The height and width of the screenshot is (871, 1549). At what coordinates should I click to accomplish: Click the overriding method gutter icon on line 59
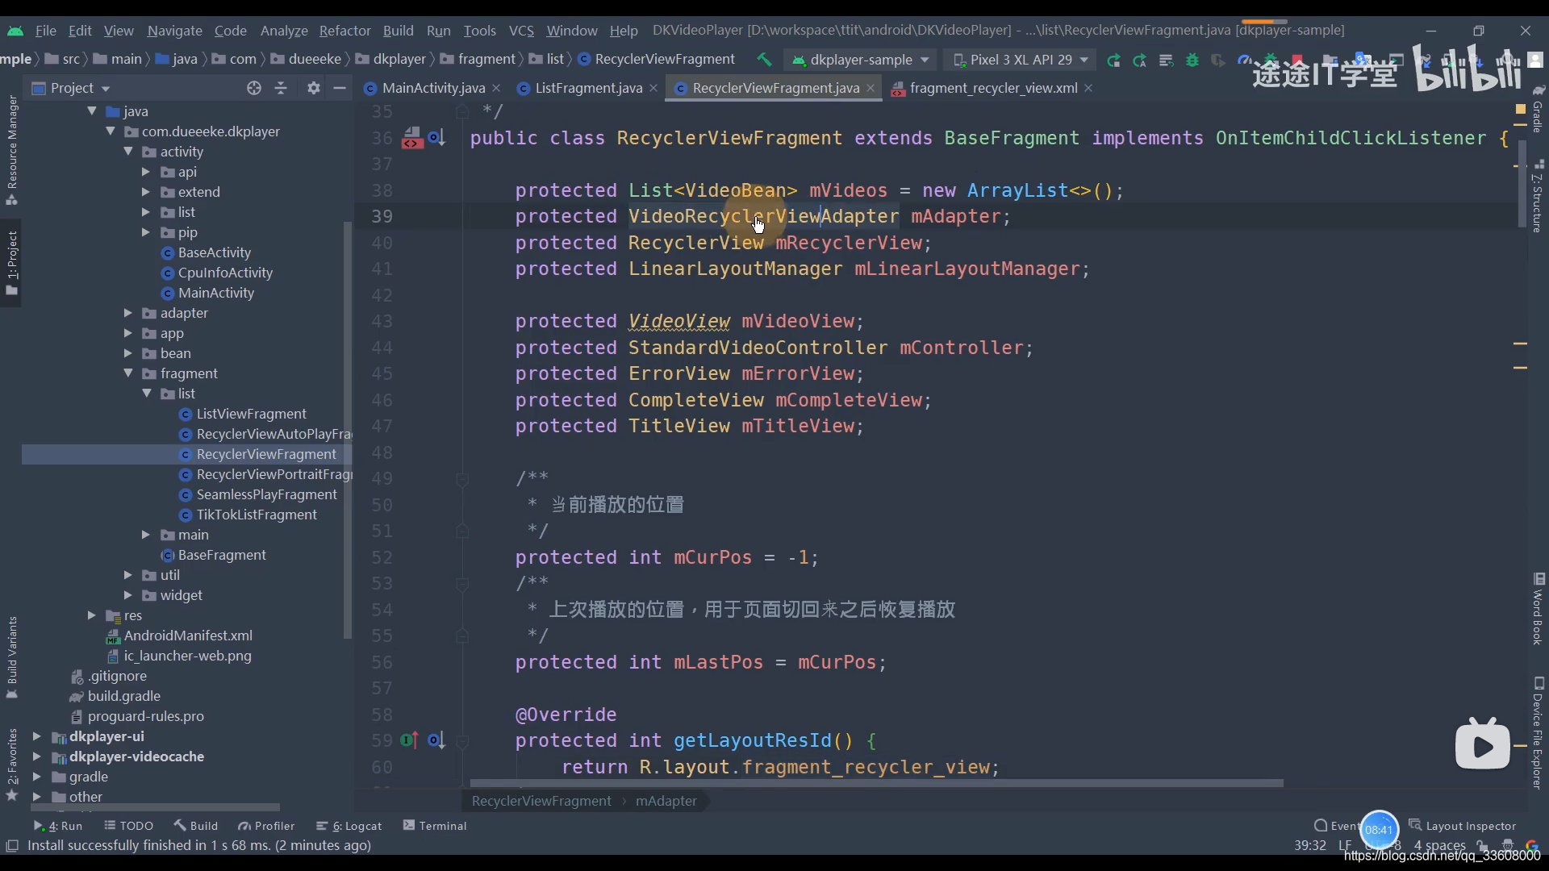[x=410, y=740]
